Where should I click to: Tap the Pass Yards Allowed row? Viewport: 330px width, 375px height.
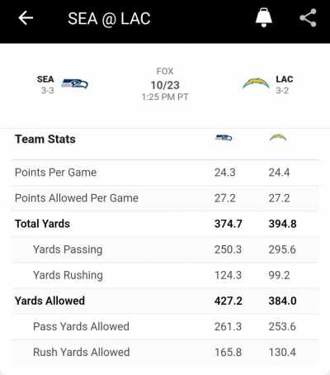[x=165, y=327]
